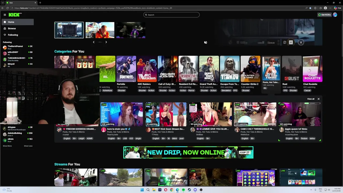
Task: Open oilrats channel in Following
Action: click(x=18, y=140)
